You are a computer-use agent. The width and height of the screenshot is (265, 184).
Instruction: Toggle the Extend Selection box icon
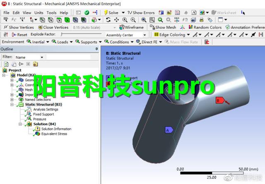tap(94, 20)
